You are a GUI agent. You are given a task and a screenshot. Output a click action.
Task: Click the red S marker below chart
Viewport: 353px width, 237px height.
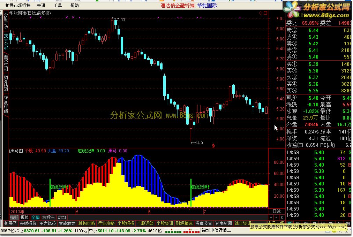[213, 146]
